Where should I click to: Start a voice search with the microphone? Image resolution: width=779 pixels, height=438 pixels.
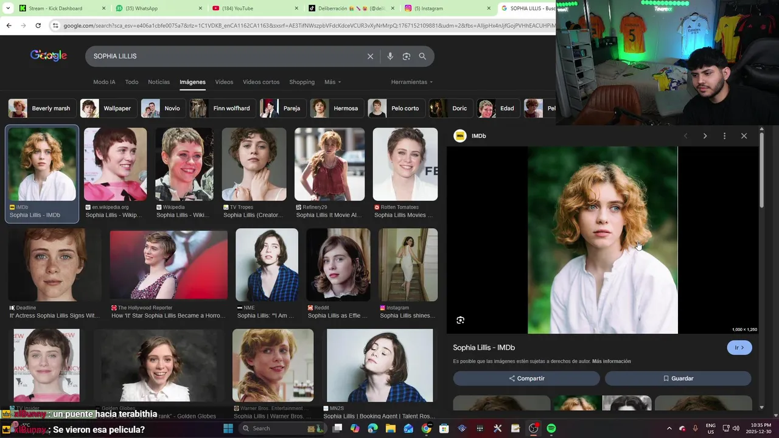pos(390,56)
